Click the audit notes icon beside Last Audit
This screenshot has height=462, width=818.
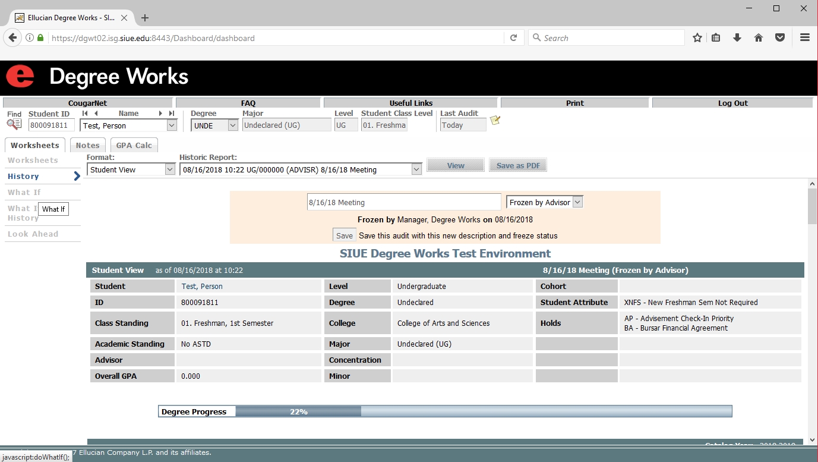[495, 121]
